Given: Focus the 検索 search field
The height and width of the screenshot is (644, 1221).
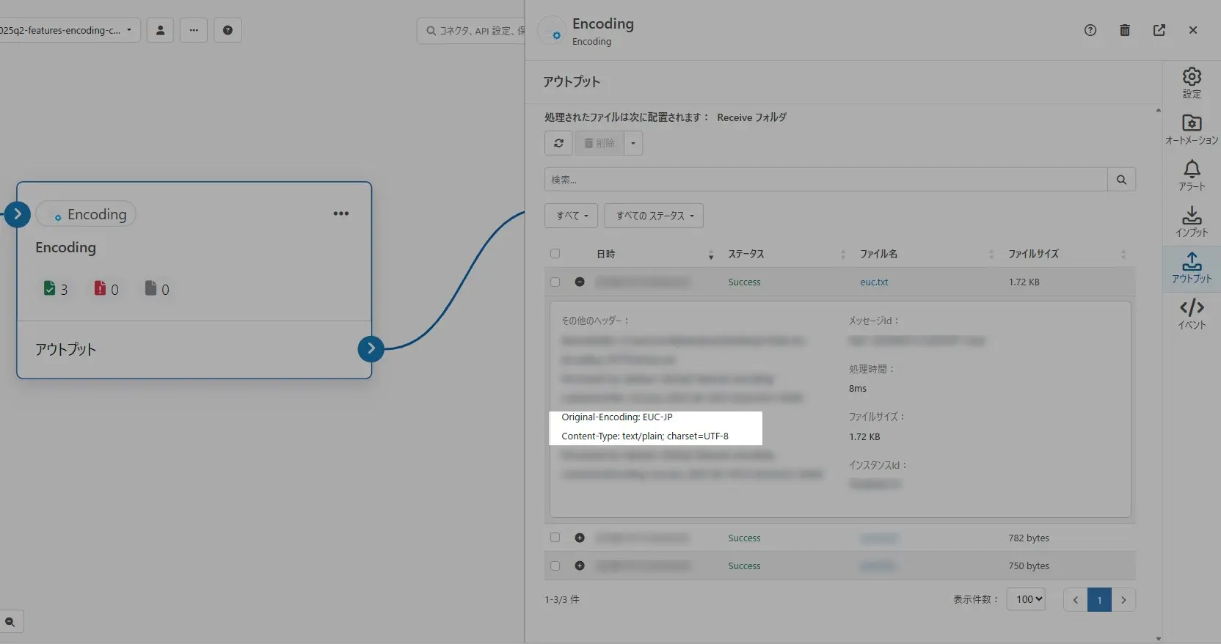Looking at the screenshot, I should click(x=825, y=180).
